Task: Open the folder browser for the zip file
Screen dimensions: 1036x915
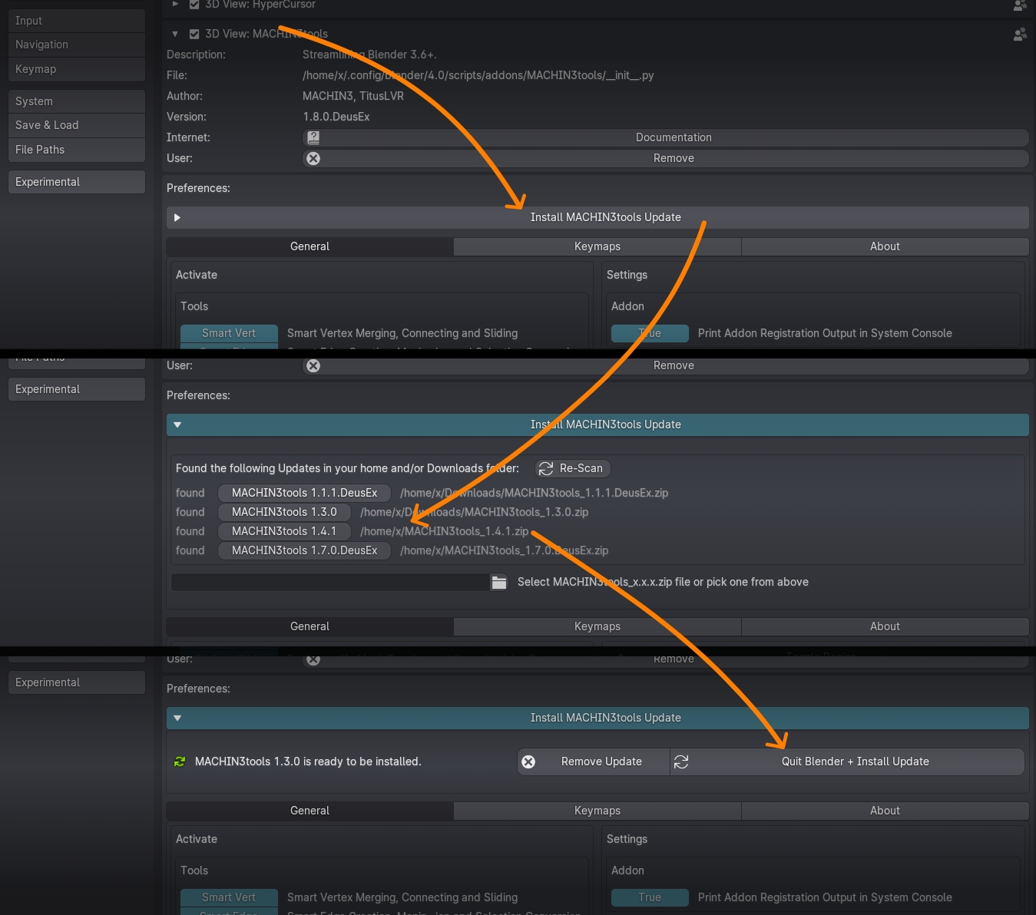Action: coord(499,582)
